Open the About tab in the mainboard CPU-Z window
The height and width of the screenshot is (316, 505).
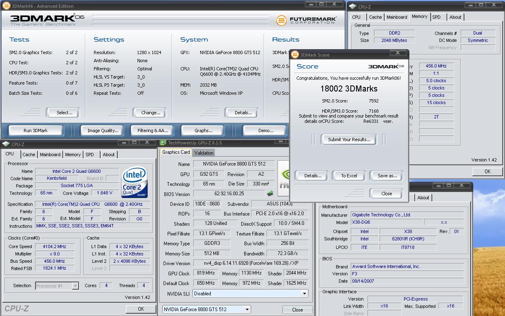423,198
